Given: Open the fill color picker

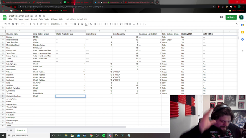Looking at the screenshot, I should (x=91, y=24).
